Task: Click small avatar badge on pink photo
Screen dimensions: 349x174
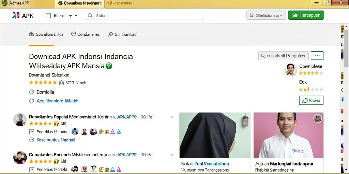Action: tap(318, 119)
